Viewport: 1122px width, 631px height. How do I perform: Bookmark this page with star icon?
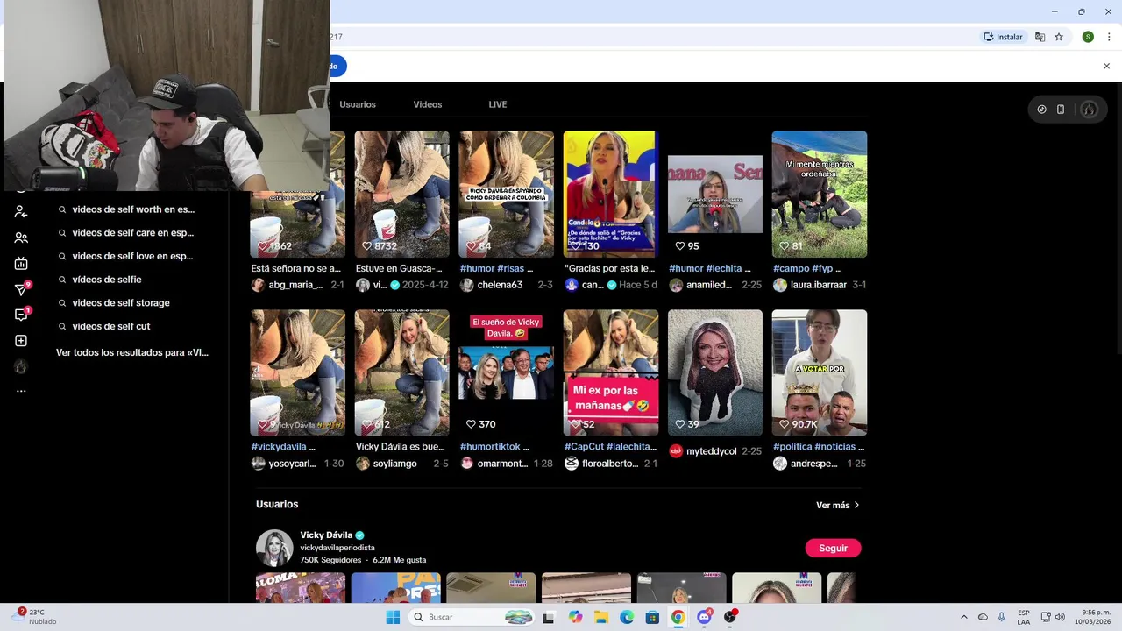click(x=1059, y=37)
